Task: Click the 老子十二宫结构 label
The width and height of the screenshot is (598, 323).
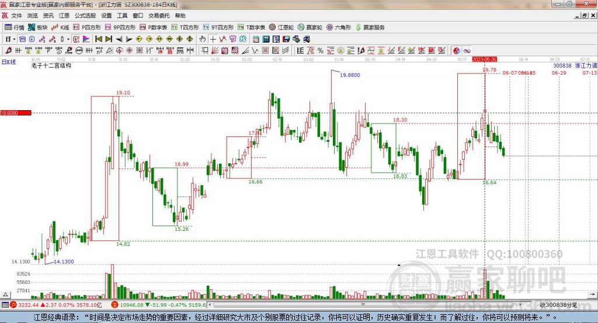Action: [51, 65]
